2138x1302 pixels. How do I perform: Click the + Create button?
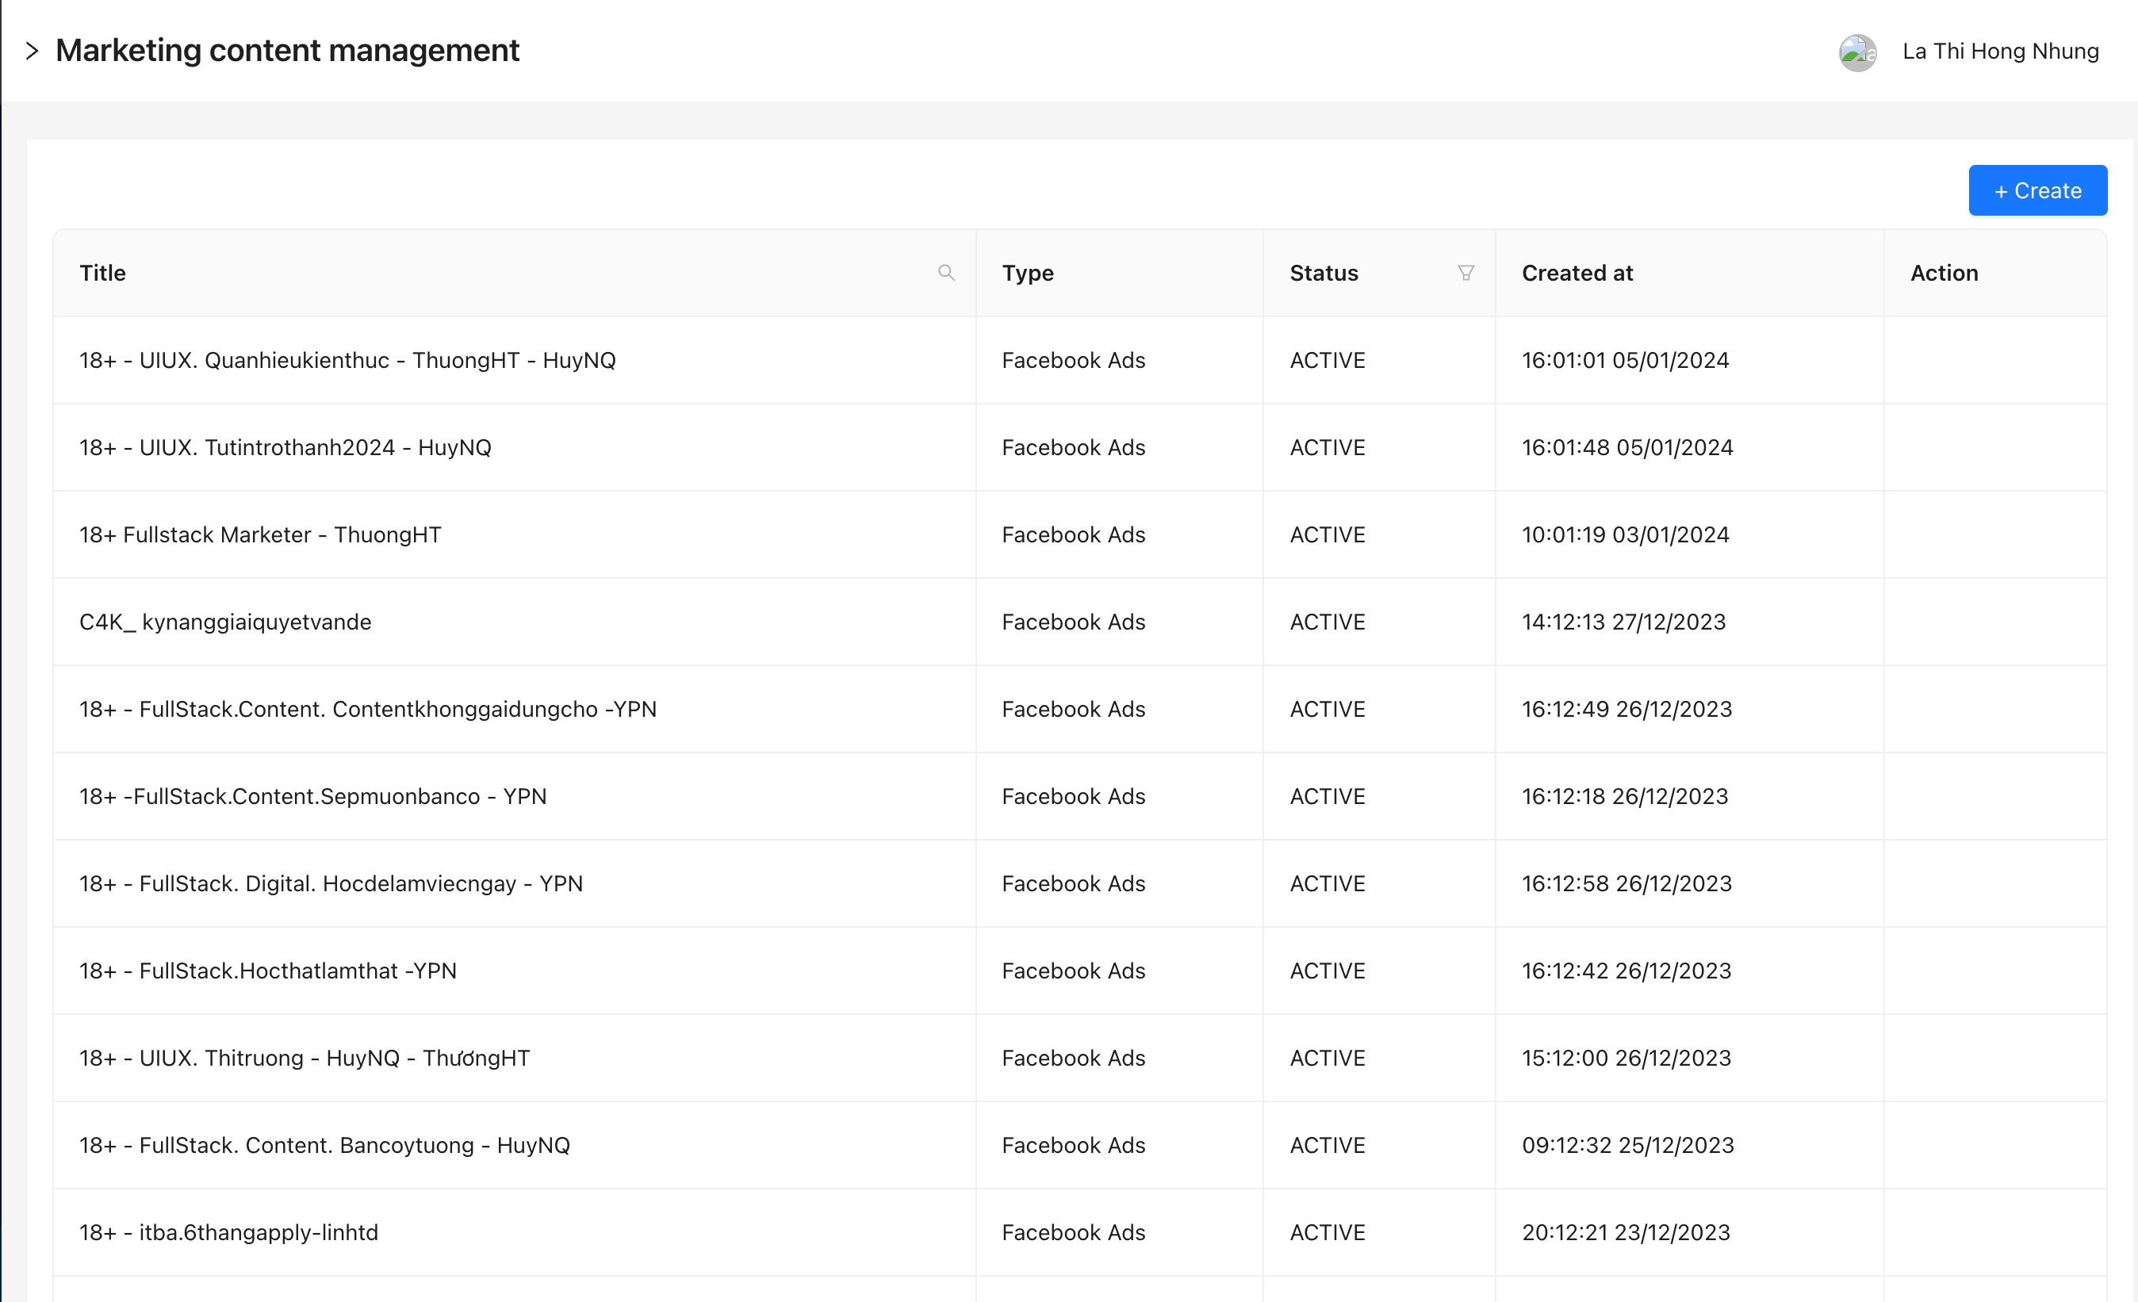(2036, 191)
